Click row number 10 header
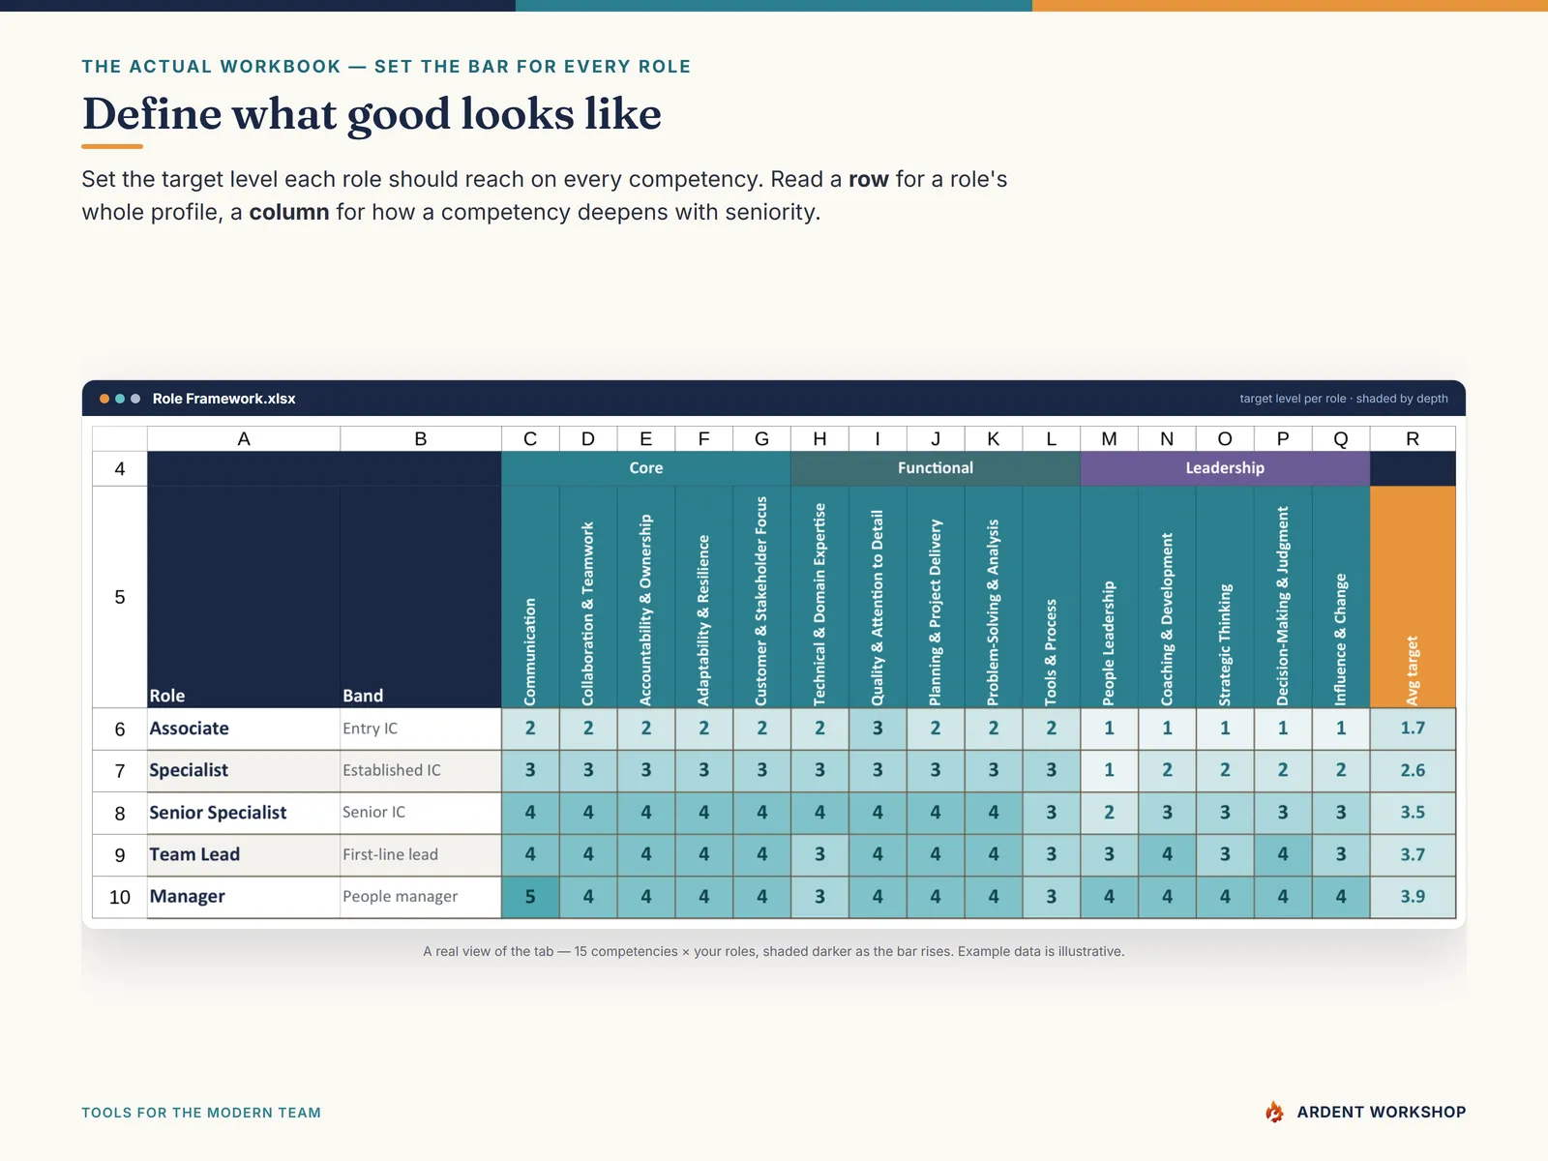Image resolution: width=1548 pixels, height=1161 pixels. tap(120, 897)
